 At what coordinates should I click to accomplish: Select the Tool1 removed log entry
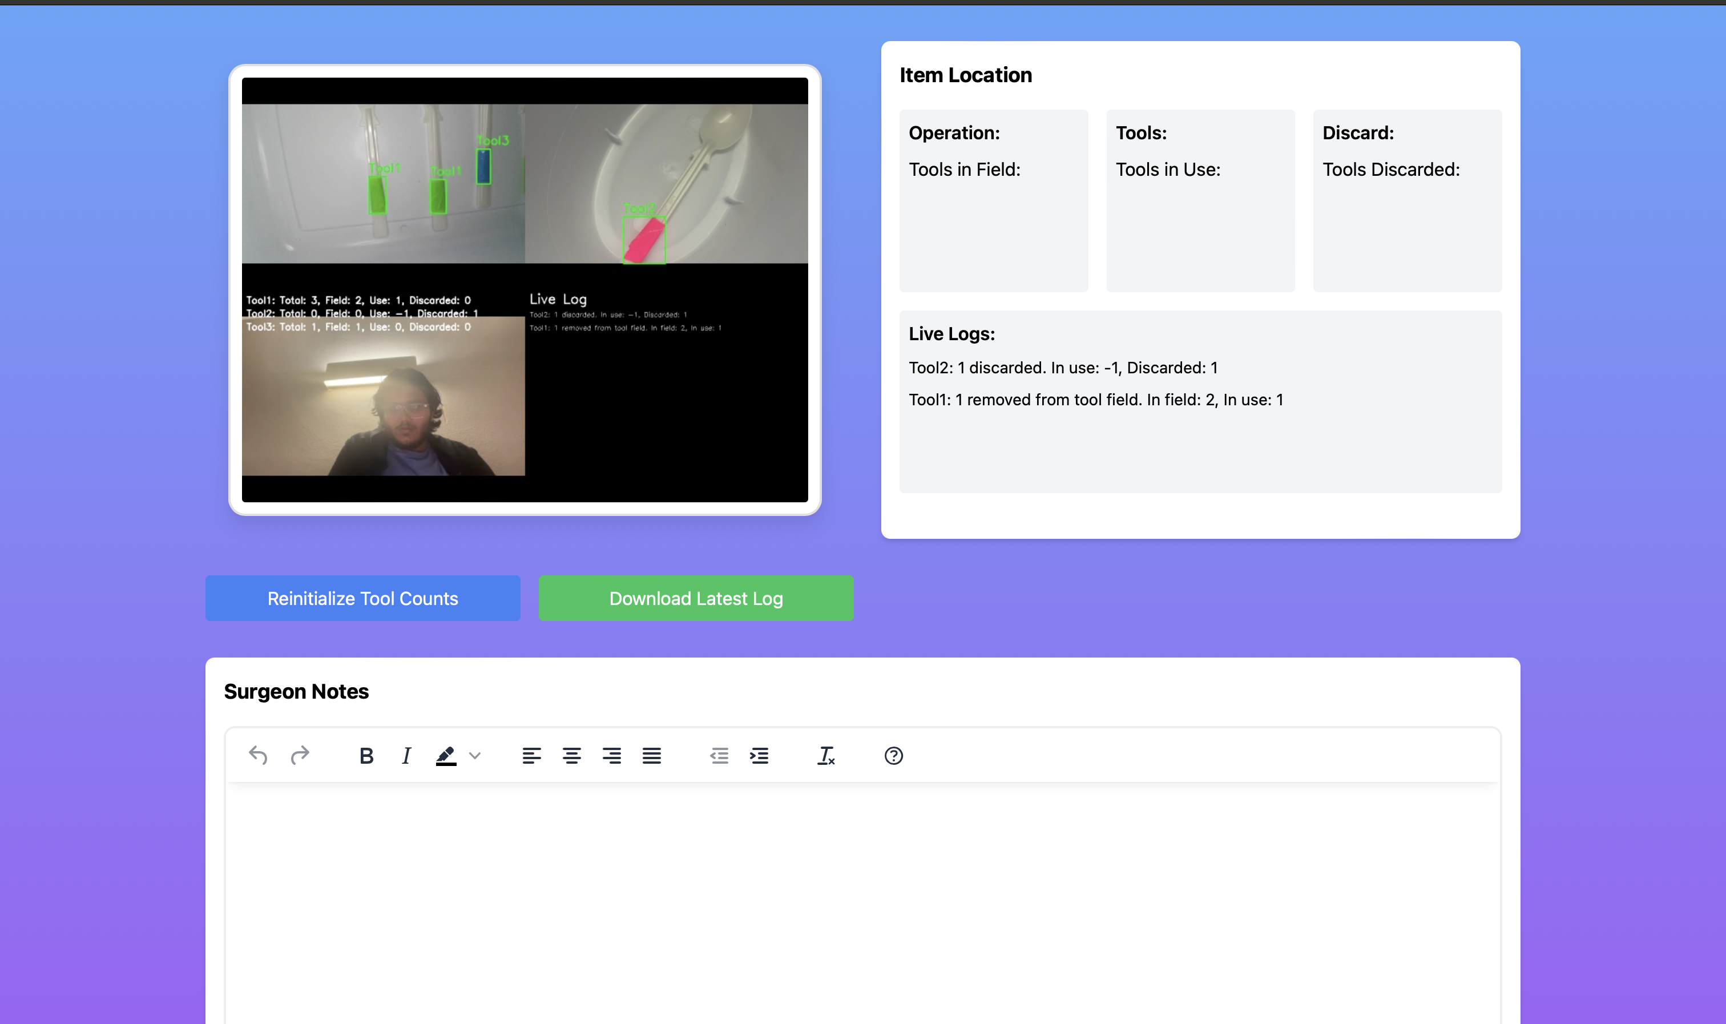pyautogui.click(x=1095, y=400)
